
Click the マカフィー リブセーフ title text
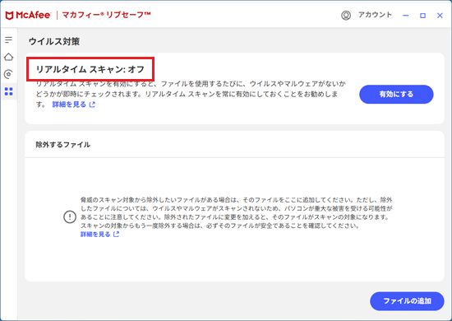106,15
